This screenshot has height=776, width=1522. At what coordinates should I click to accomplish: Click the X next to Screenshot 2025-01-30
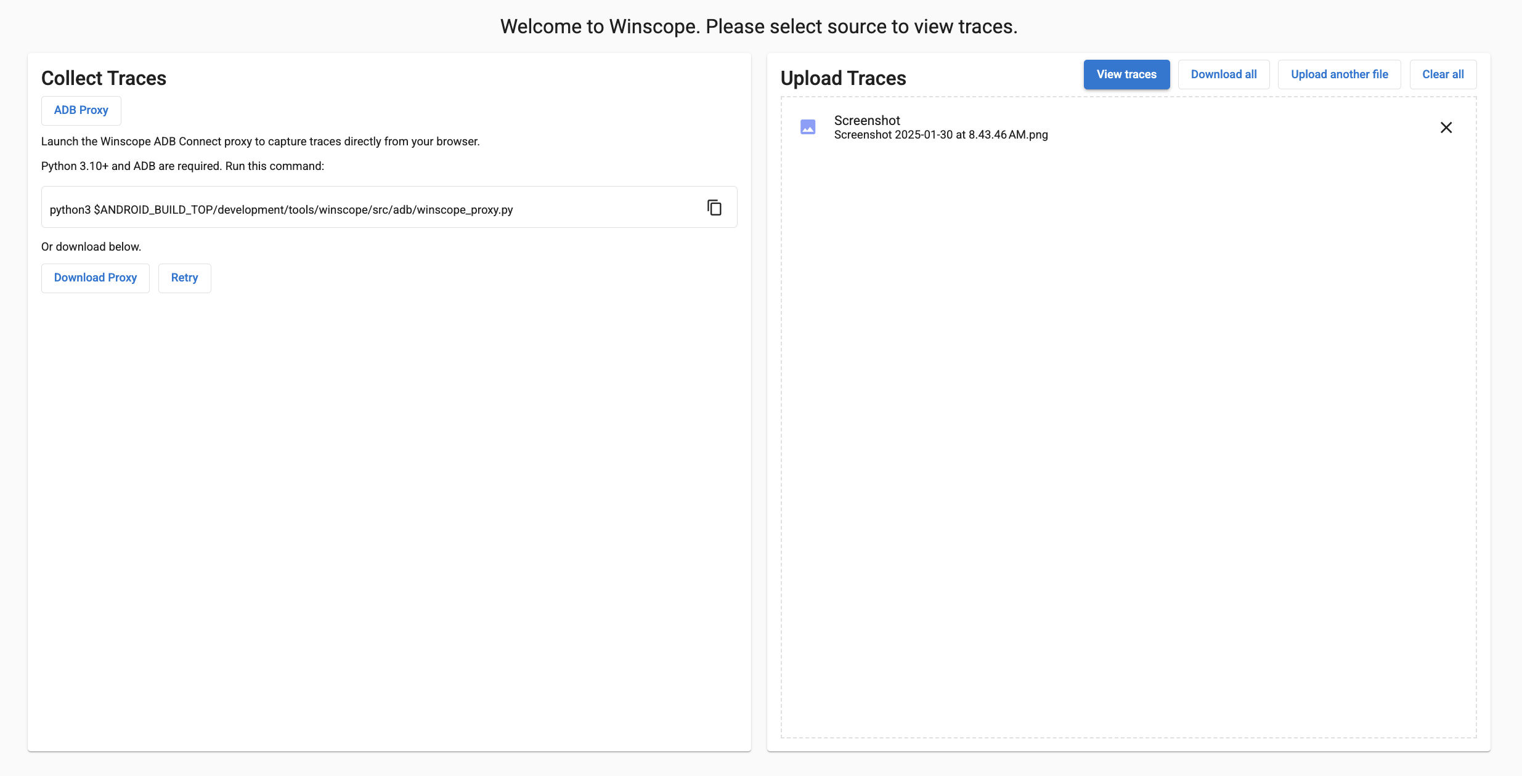[x=1446, y=127]
